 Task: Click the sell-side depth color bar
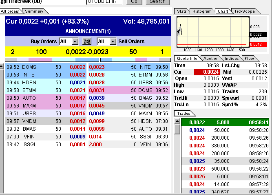(x=136, y=60)
